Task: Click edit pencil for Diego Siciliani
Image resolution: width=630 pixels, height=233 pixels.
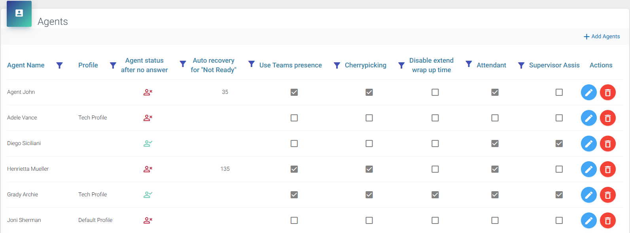Action: [x=588, y=144]
